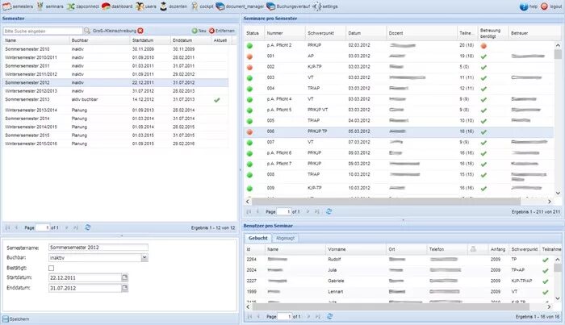Open the Enddatum calendar picker

(124, 288)
